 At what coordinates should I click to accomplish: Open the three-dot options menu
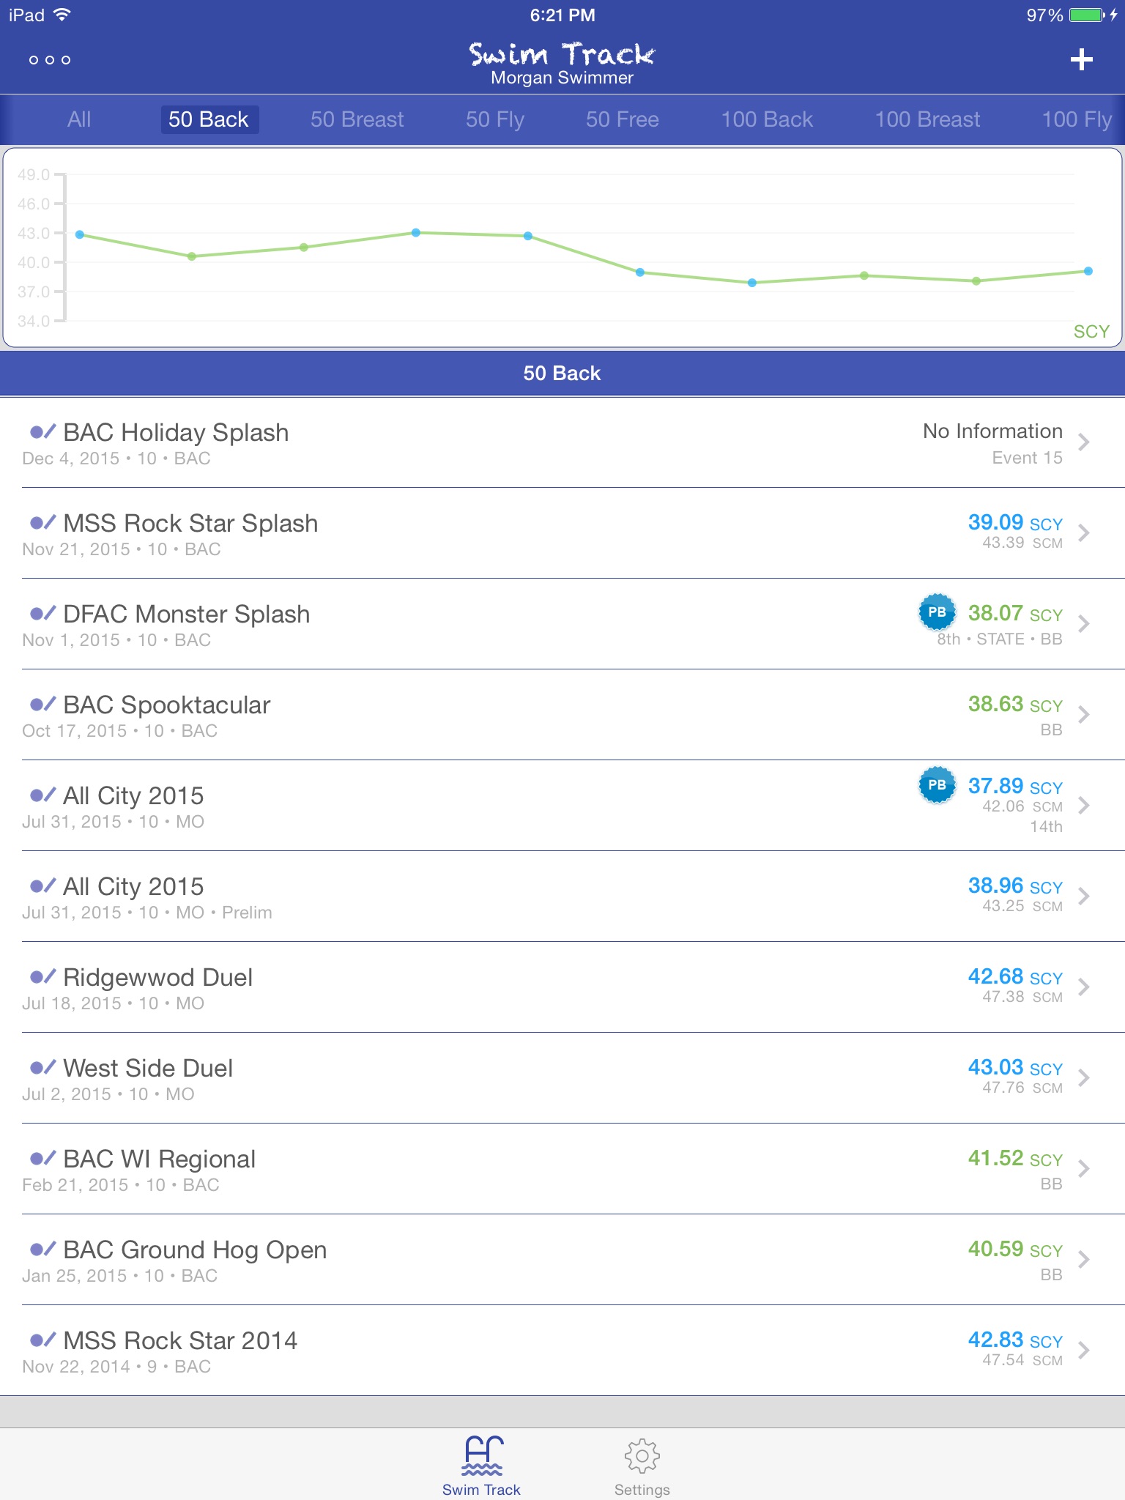(x=50, y=60)
